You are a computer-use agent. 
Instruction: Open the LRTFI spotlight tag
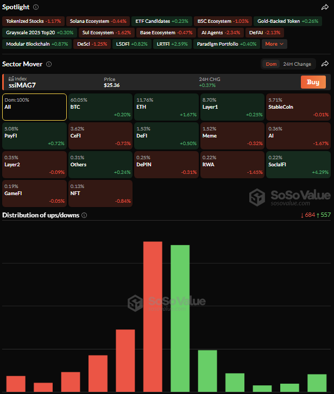[x=172, y=44]
